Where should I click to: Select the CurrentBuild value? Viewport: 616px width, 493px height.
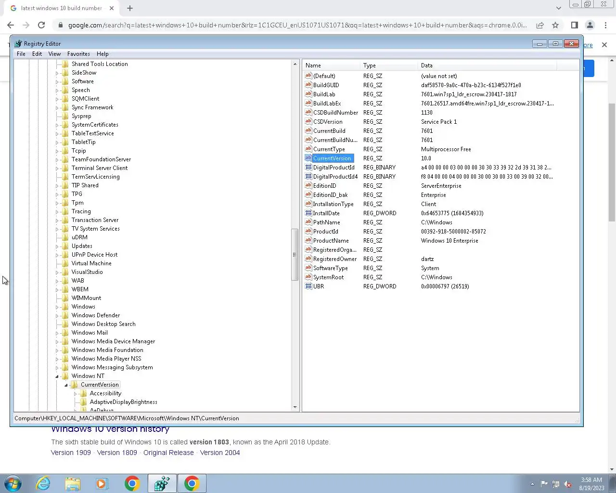[x=329, y=131]
